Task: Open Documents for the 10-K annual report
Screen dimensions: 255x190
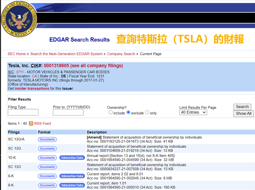Action: pyautogui.click(x=47, y=158)
